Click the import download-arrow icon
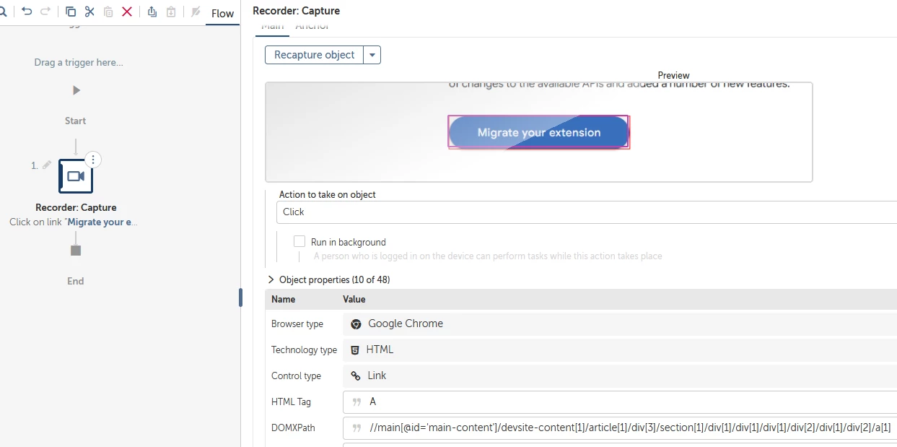Image resolution: width=897 pixels, height=447 pixels. pyautogui.click(x=171, y=12)
